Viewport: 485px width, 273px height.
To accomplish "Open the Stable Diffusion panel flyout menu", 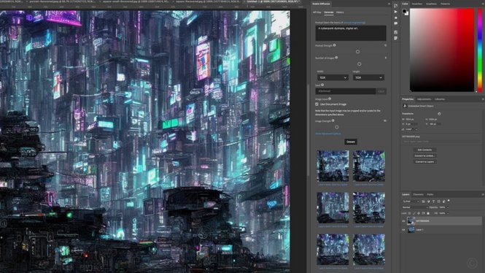I will point(389,4).
